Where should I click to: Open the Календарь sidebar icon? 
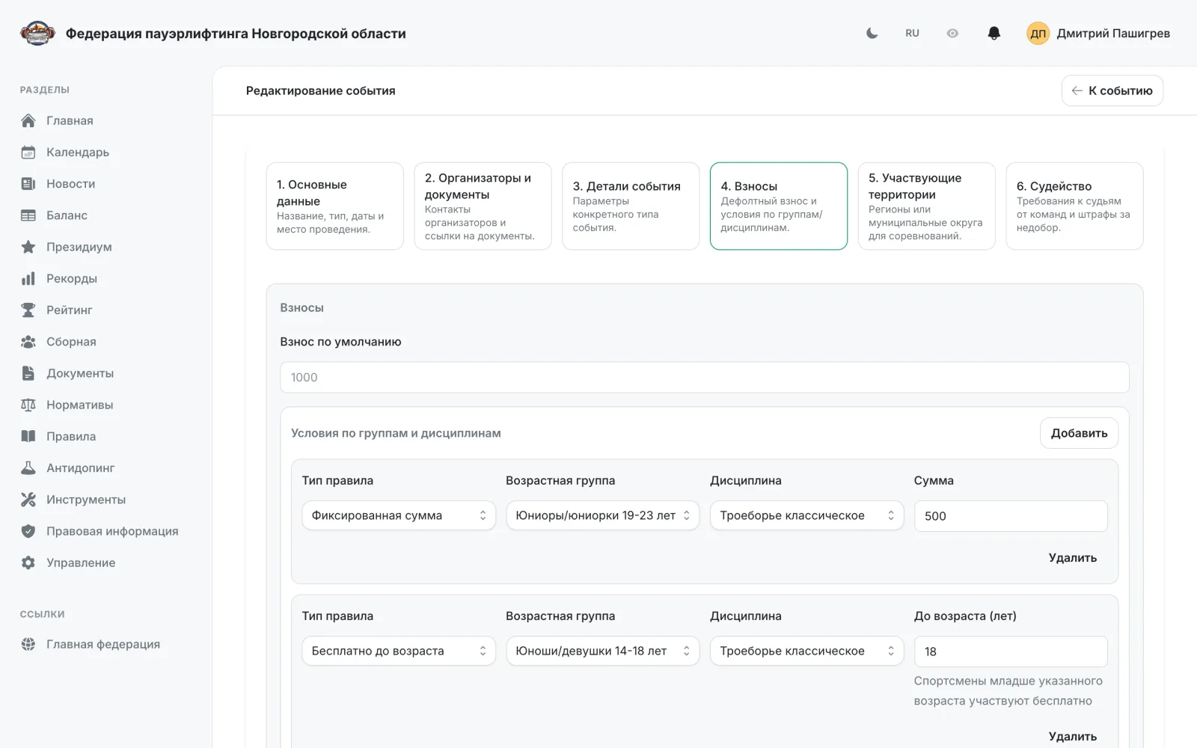[28, 152]
